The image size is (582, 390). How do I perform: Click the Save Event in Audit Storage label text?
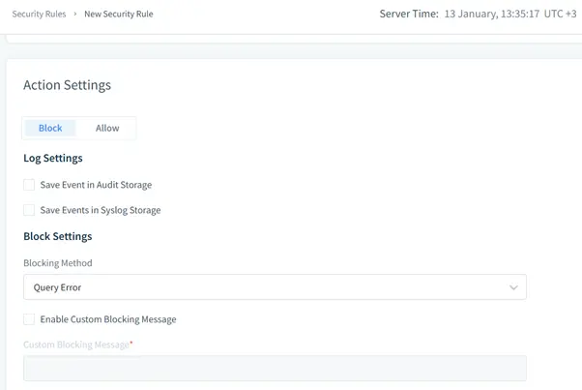click(x=96, y=185)
